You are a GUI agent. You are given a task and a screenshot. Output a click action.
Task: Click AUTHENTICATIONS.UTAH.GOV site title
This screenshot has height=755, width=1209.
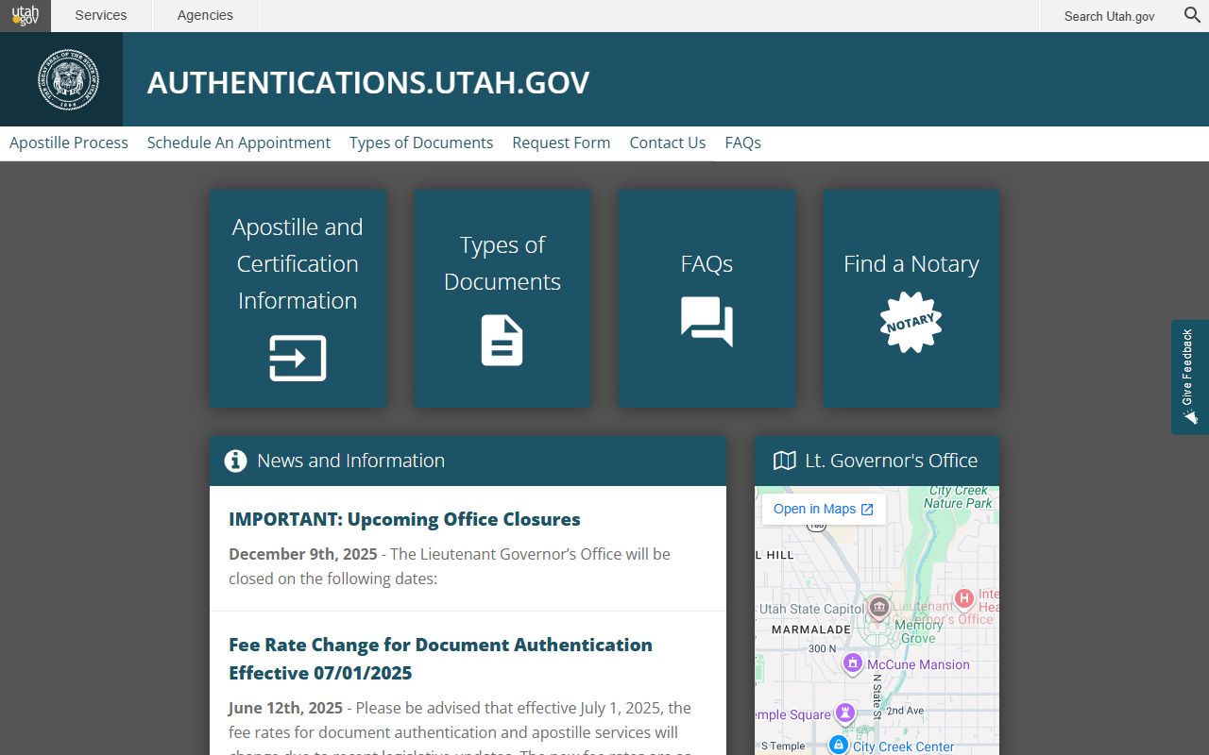pyautogui.click(x=368, y=82)
